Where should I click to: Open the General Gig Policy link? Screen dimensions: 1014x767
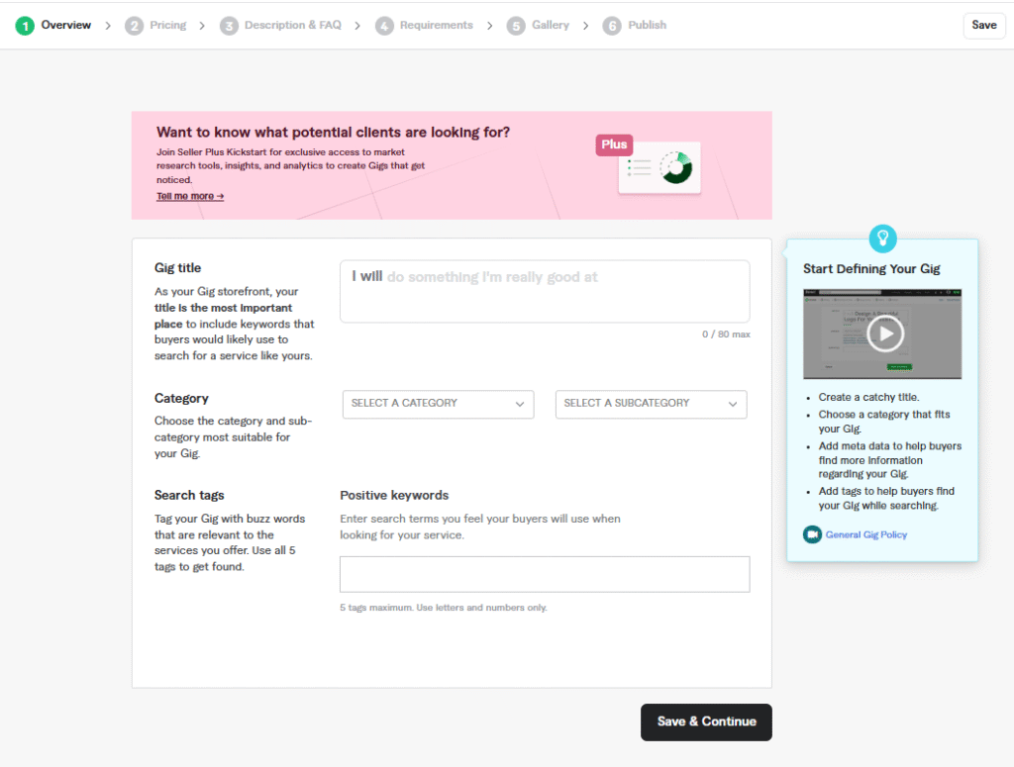[865, 535]
